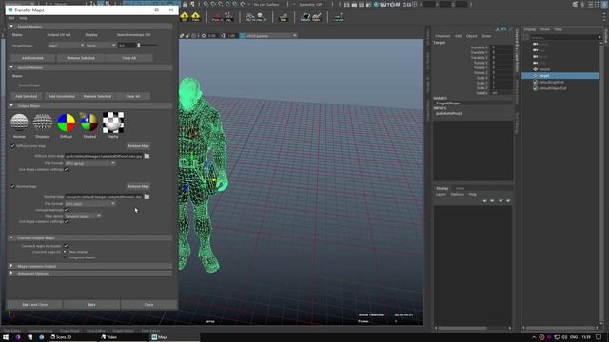
Task: Click Target mesh in the Outliner
Action: pyautogui.click(x=543, y=76)
